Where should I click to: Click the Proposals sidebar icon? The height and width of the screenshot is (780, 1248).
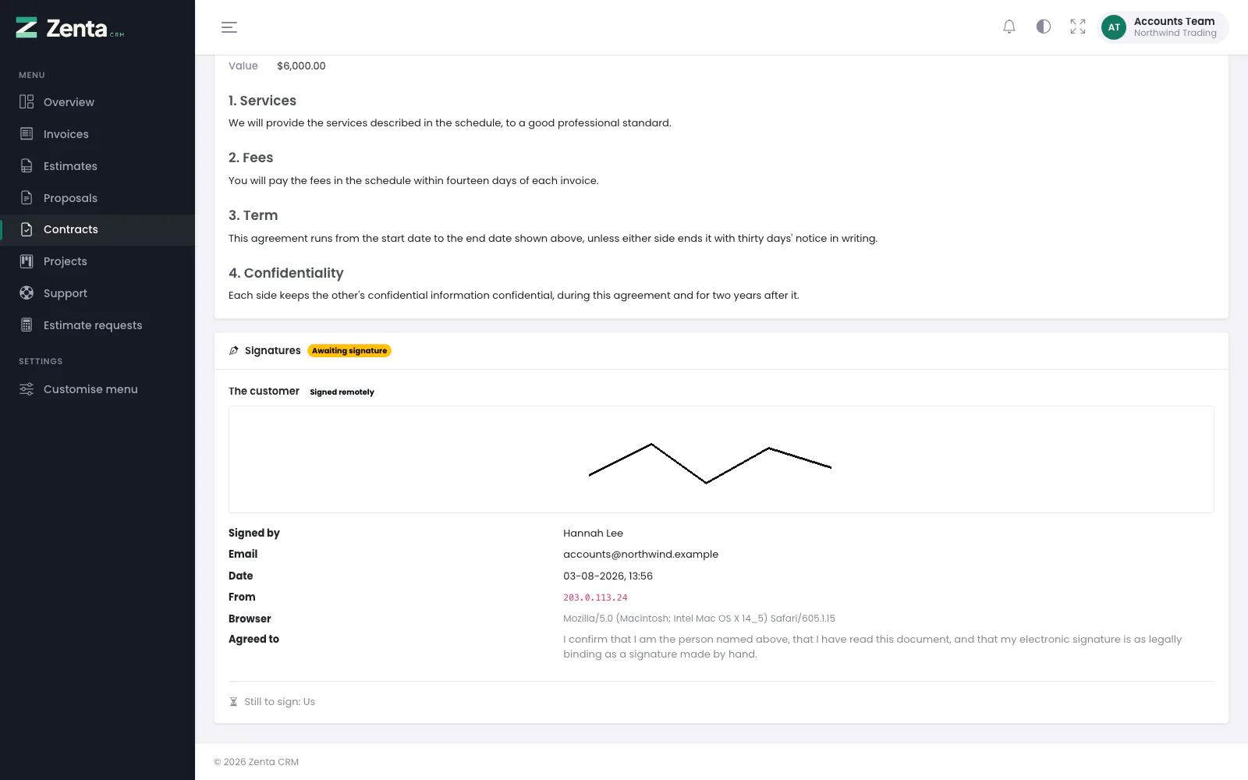point(27,198)
